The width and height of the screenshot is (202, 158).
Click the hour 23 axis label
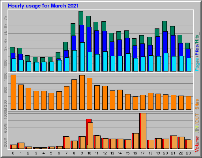click(x=188, y=153)
